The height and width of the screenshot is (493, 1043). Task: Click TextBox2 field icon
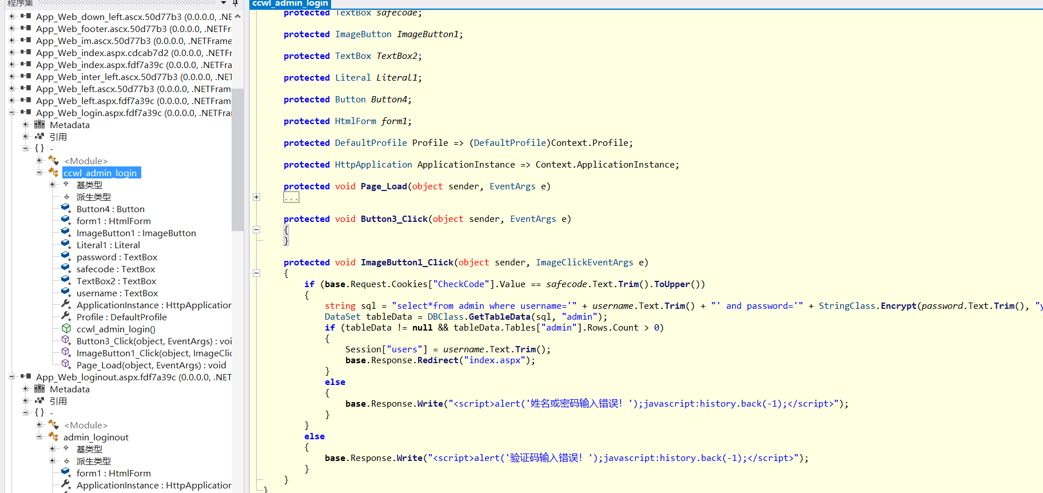pyautogui.click(x=66, y=280)
